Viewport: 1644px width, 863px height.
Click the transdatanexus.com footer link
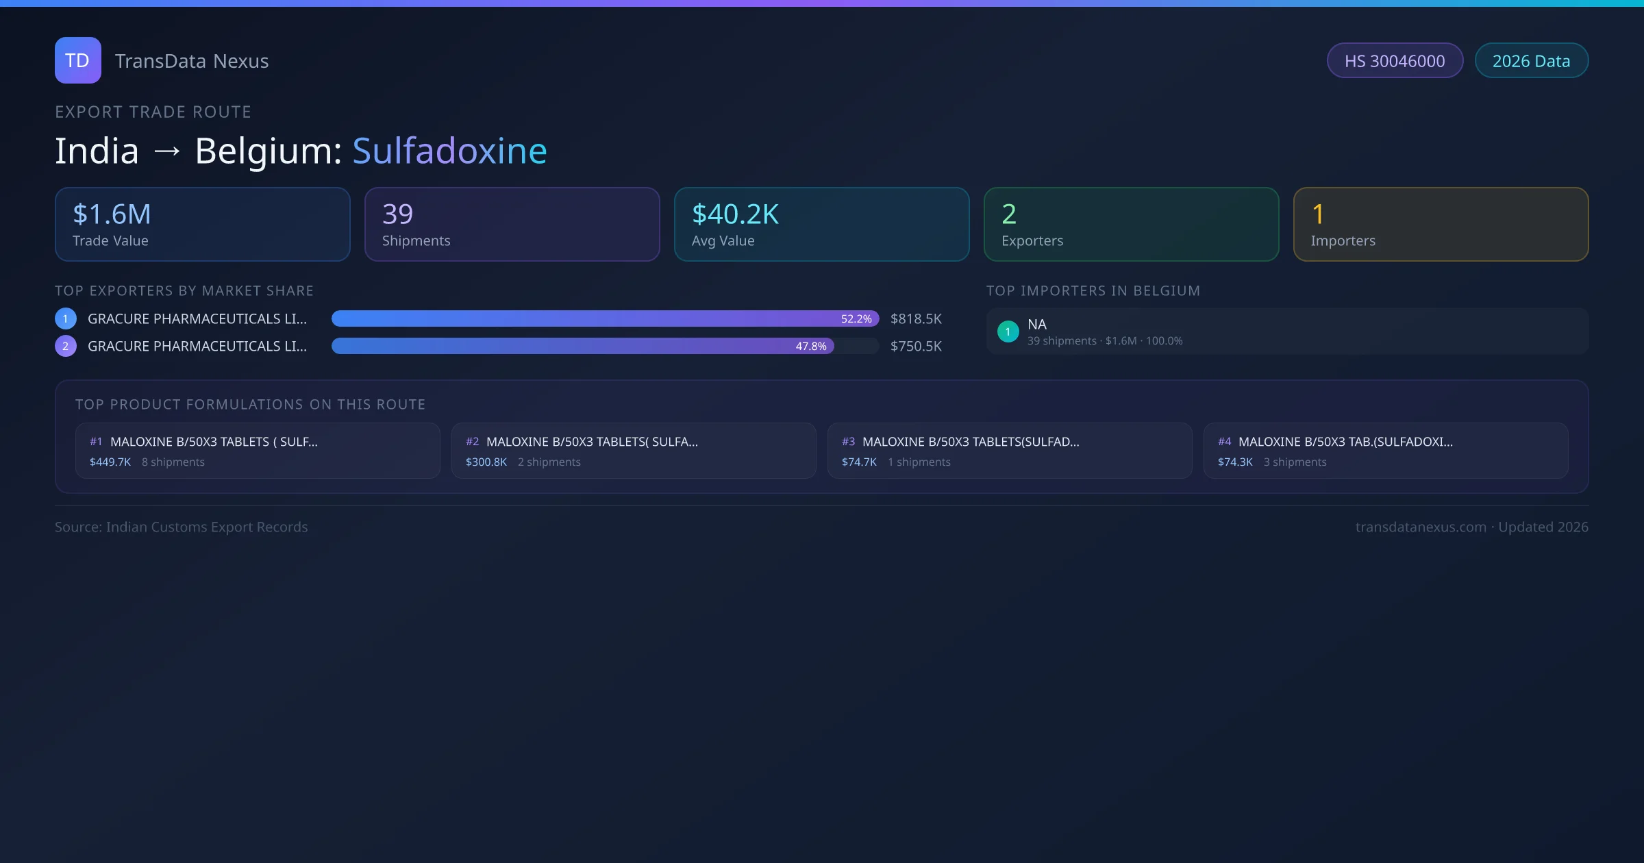pyautogui.click(x=1420, y=527)
